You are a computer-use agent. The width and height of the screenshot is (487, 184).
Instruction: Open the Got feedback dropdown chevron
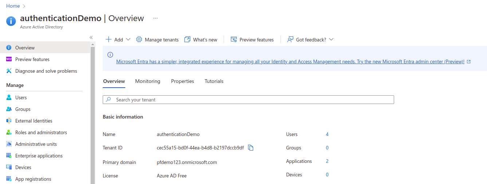click(331, 39)
